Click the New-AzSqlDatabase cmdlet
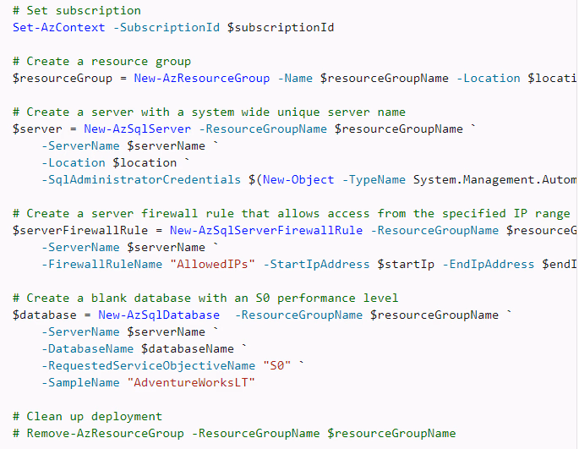Viewport: 579px width, 449px height. [159, 315]
